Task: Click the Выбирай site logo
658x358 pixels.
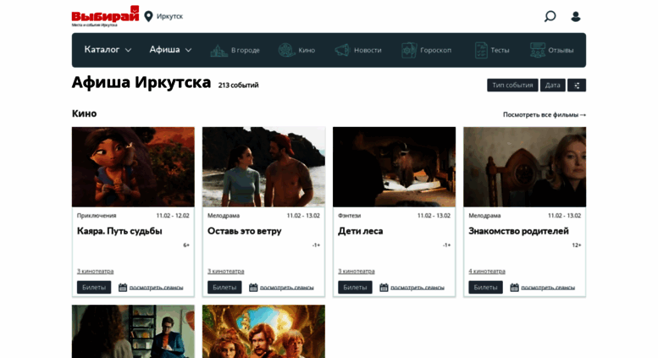Action: point(105,16)
